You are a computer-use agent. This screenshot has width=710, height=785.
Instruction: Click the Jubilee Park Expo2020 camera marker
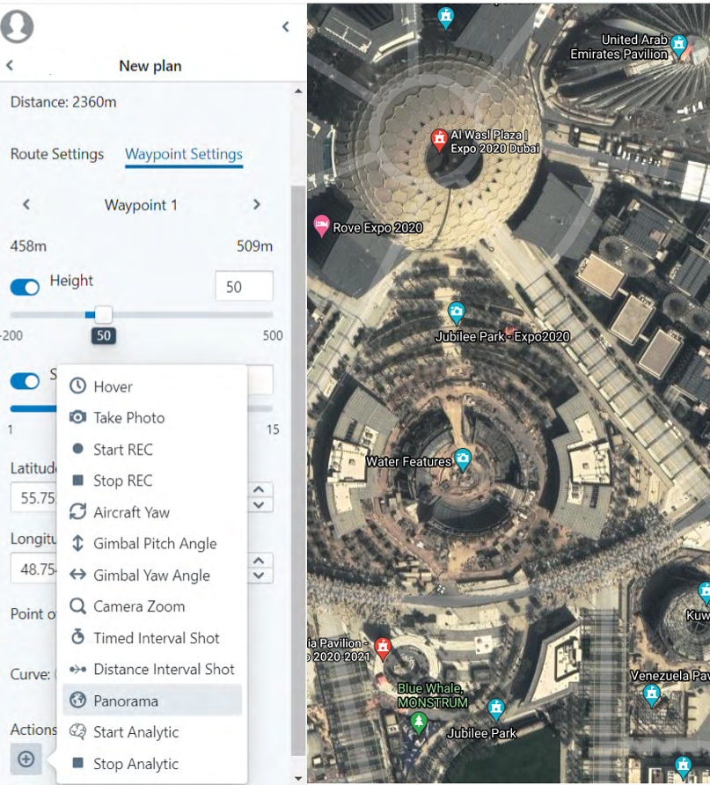[x=456, y=312]
